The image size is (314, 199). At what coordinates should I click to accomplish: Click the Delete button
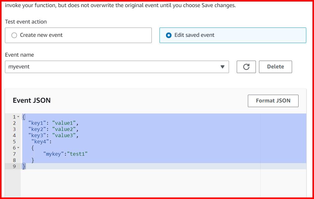(275, 67)
